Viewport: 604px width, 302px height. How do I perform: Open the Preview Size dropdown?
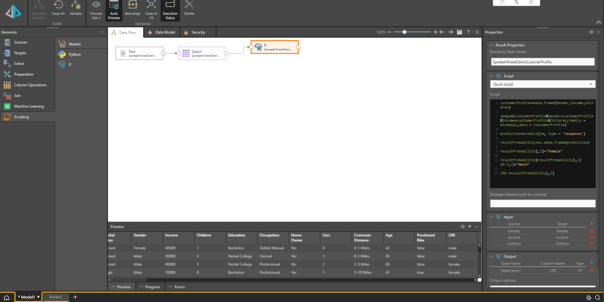96,9
